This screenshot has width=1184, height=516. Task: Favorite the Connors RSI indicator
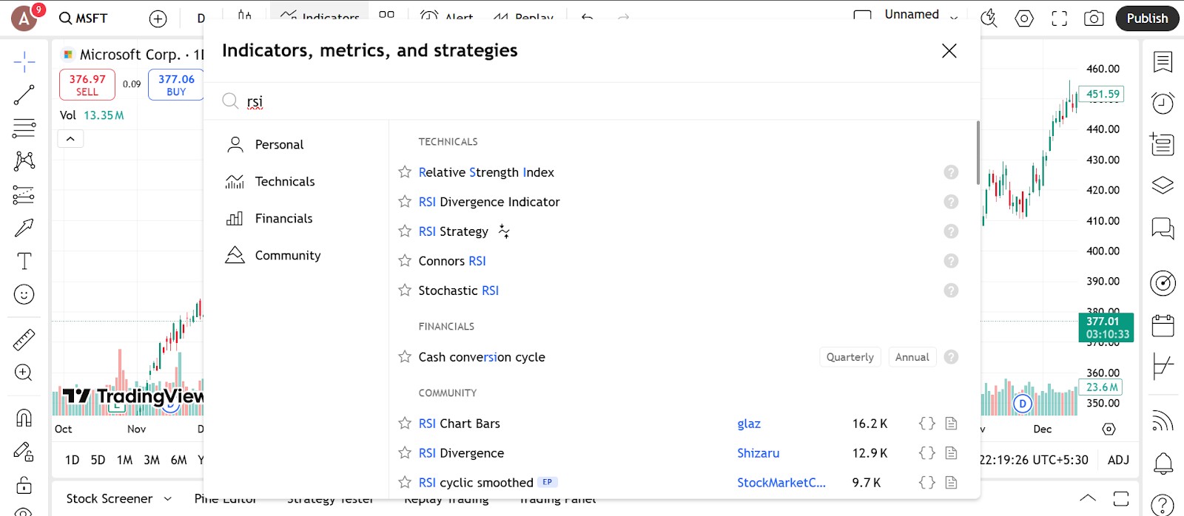point(405,261)
